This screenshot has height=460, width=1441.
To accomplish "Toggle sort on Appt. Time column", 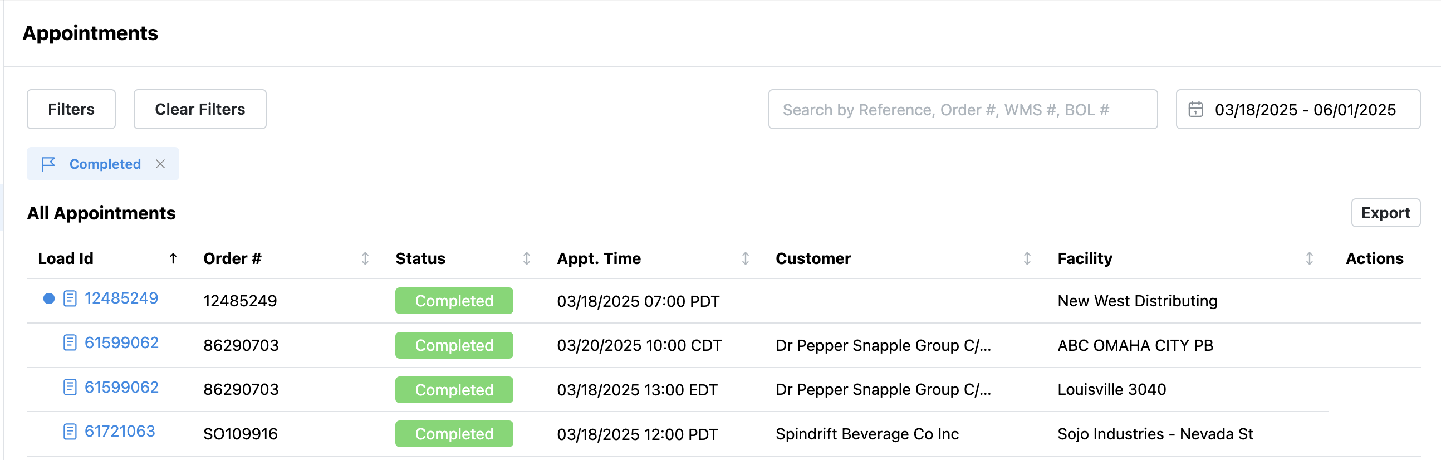I will click(746, 258).
